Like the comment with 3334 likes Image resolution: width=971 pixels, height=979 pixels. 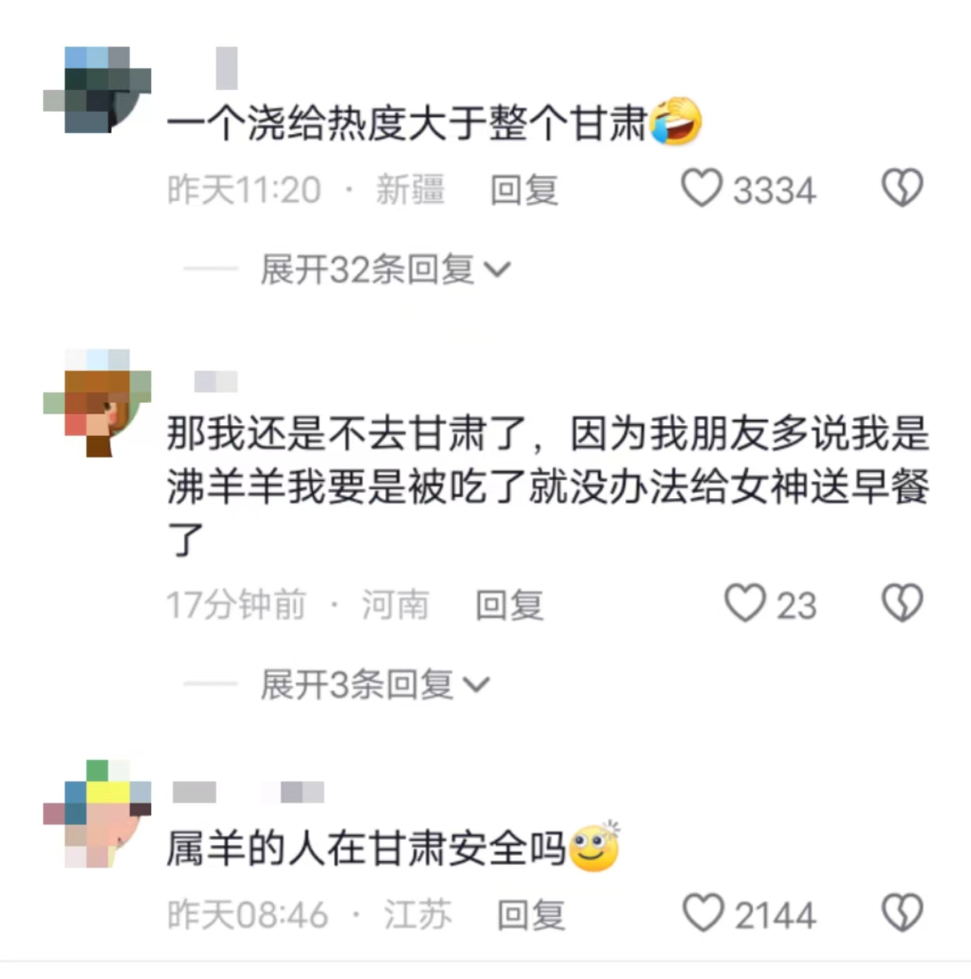pyautogui.click(x=701, y=188)
